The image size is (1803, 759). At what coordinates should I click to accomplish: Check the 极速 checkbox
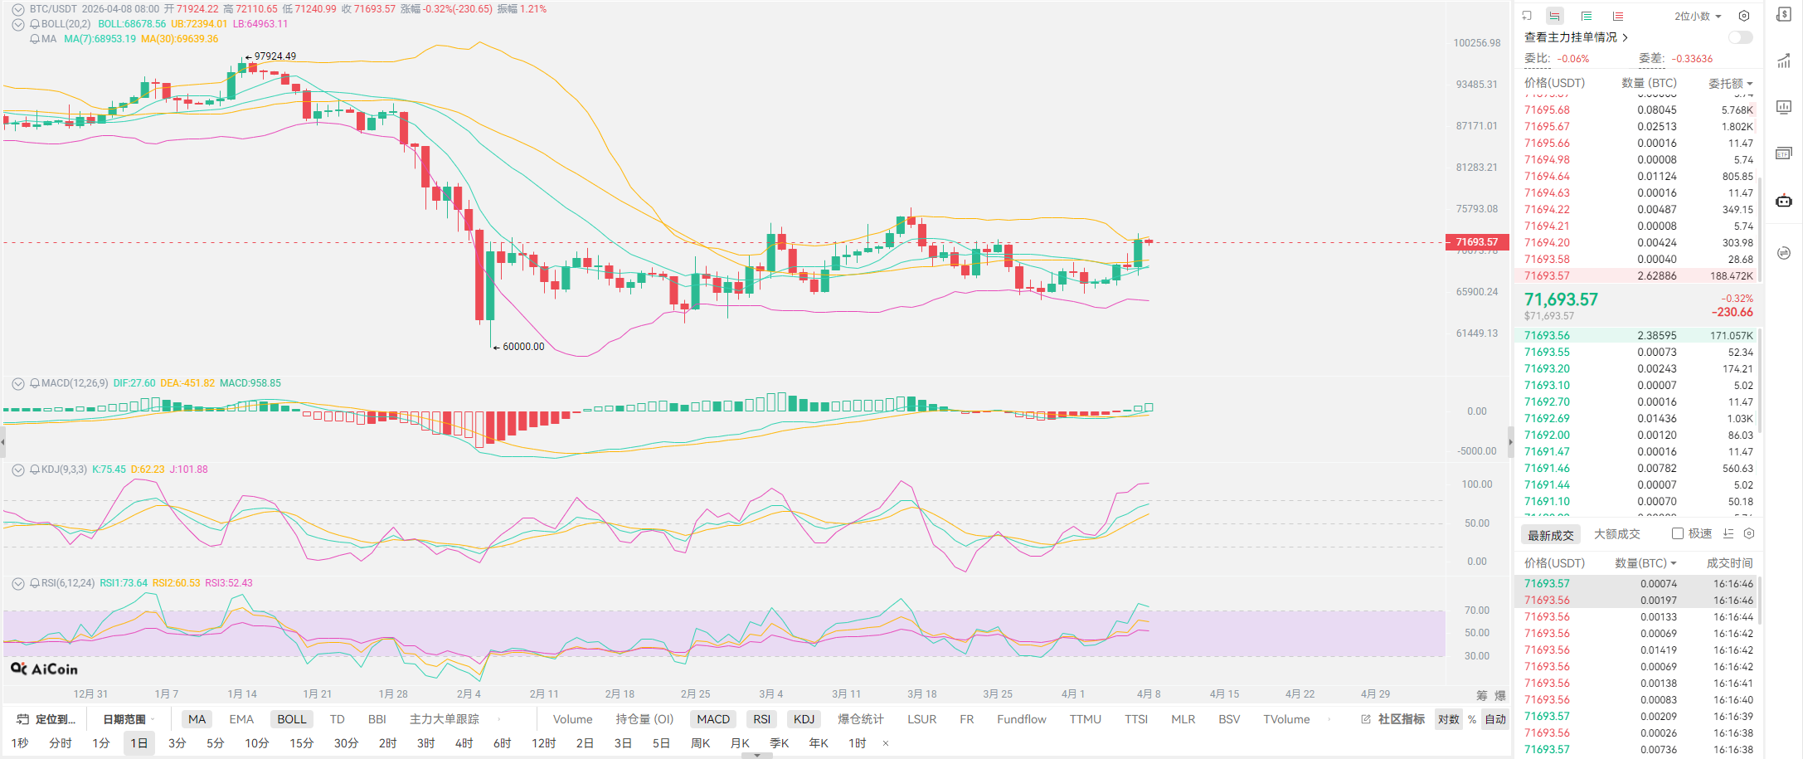[1678, 533]
